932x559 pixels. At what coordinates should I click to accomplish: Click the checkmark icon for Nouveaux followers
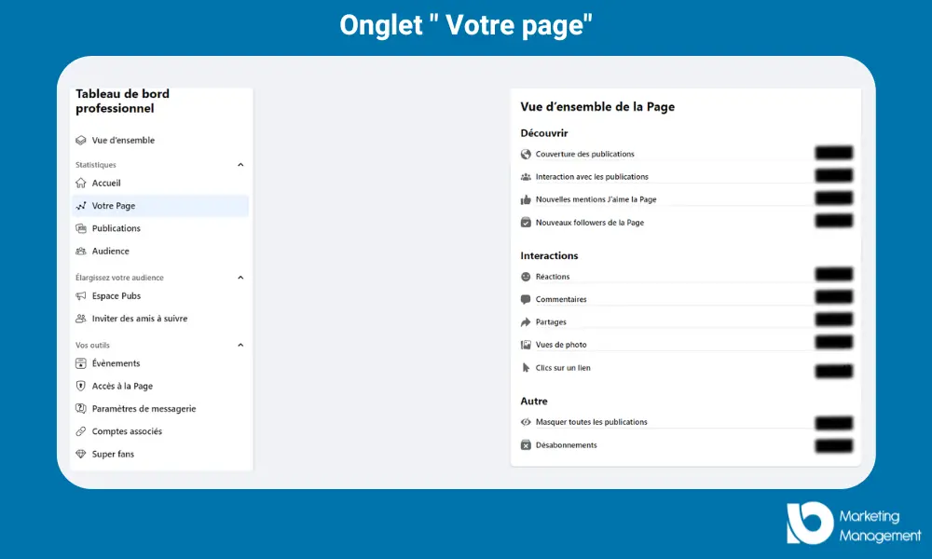526,222
